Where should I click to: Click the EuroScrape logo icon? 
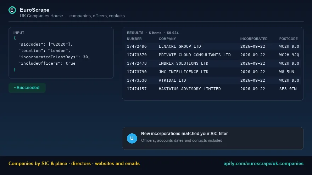tap(12, 10)
